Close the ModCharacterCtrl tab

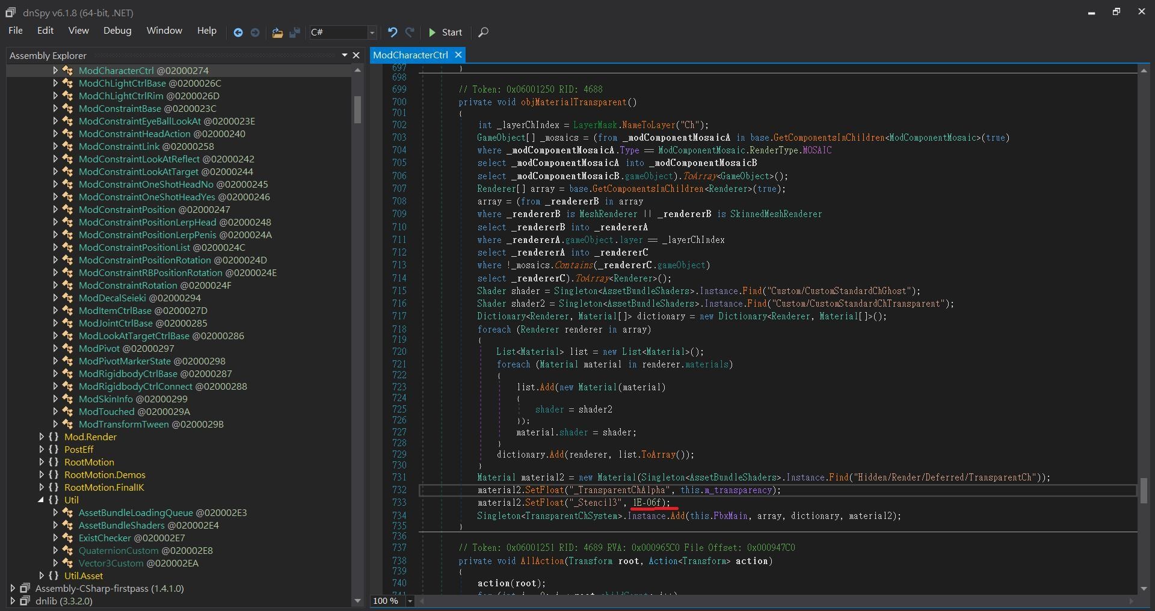point(458,55)
